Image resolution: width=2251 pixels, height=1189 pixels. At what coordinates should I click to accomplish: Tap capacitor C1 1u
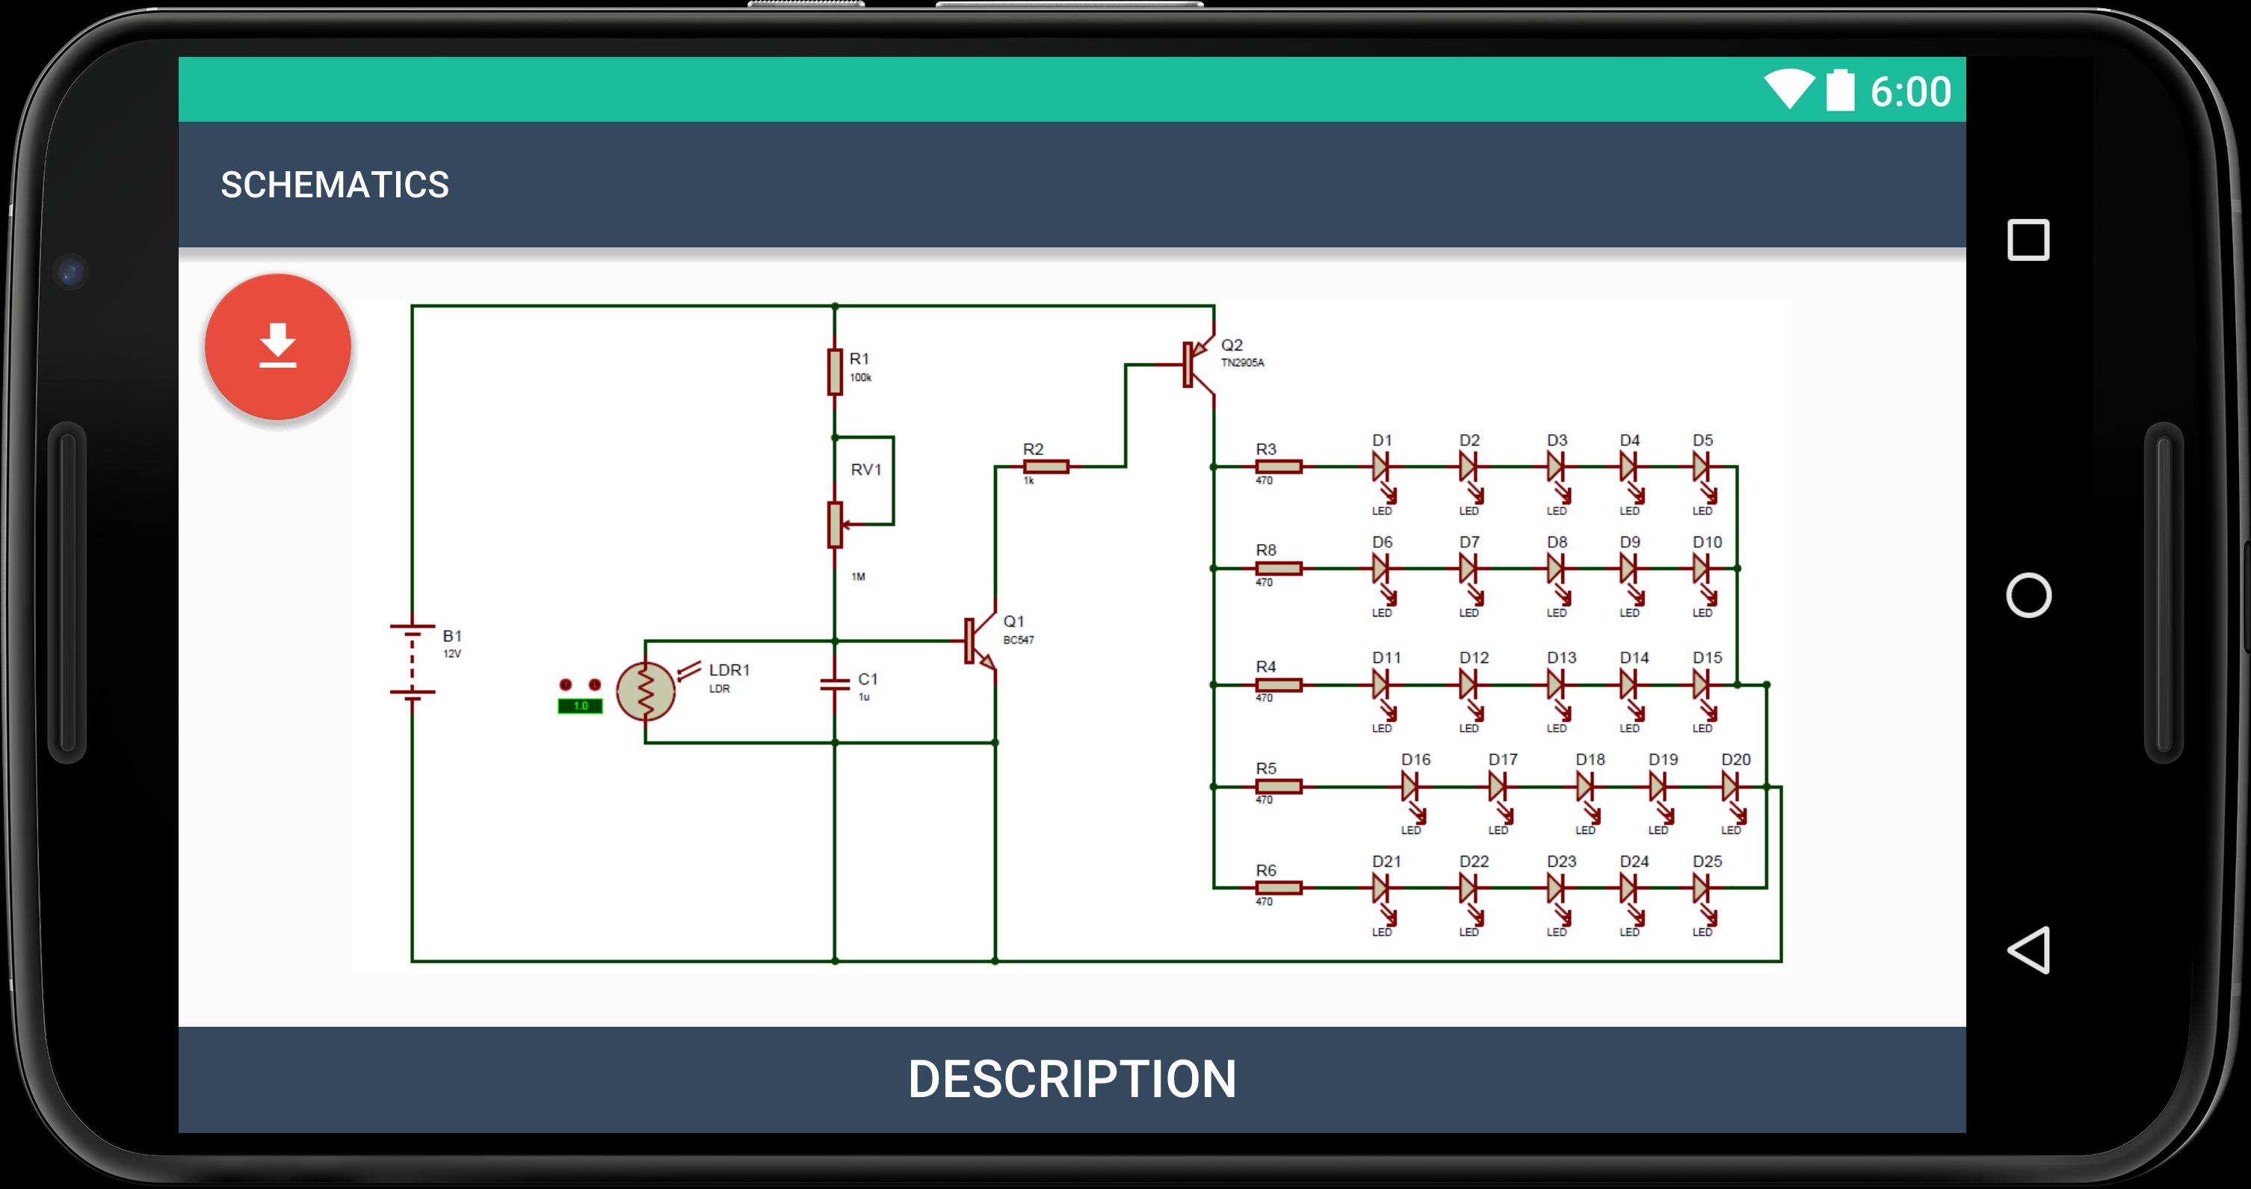[x=836, y=684]
